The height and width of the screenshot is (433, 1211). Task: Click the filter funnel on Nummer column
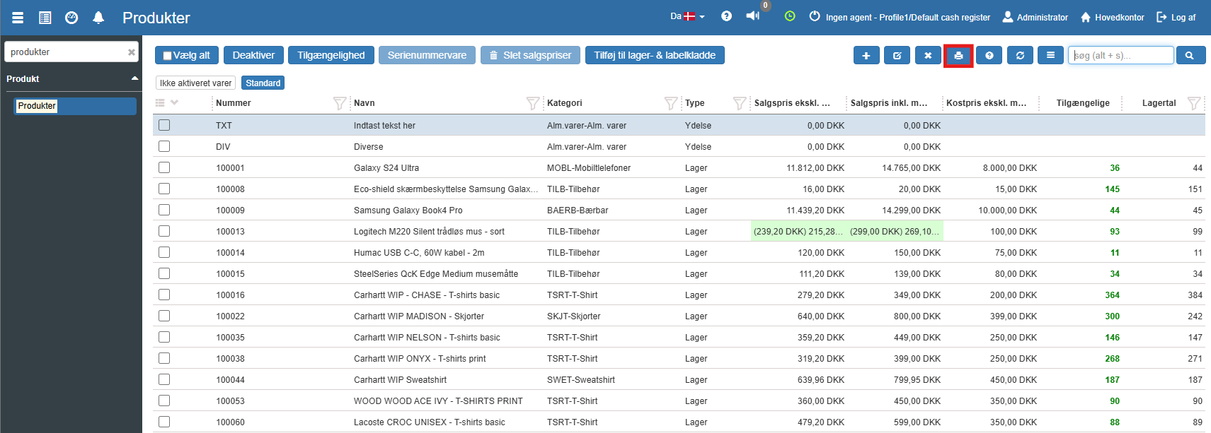[339, 103]
